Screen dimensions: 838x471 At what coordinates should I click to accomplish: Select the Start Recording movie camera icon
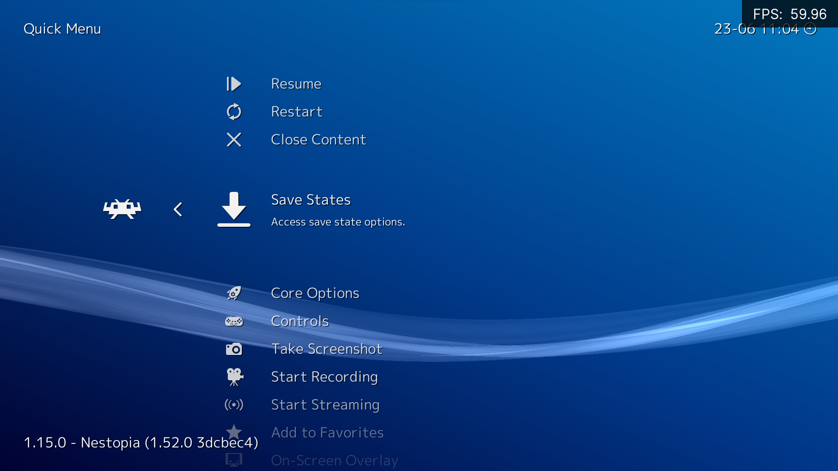click(x=234, y=376)
